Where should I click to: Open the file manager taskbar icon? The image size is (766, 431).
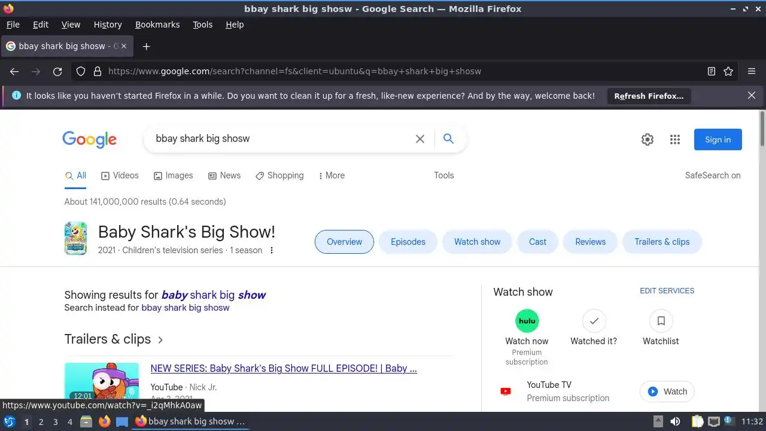pyautogui.click(x=86, y=421)
